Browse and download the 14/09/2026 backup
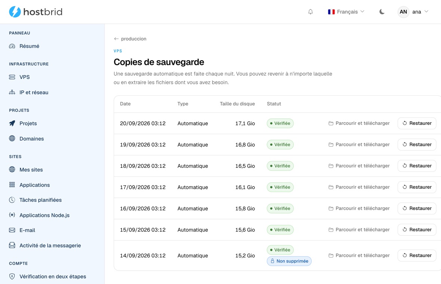441x284 pixels. click(359, 255)
